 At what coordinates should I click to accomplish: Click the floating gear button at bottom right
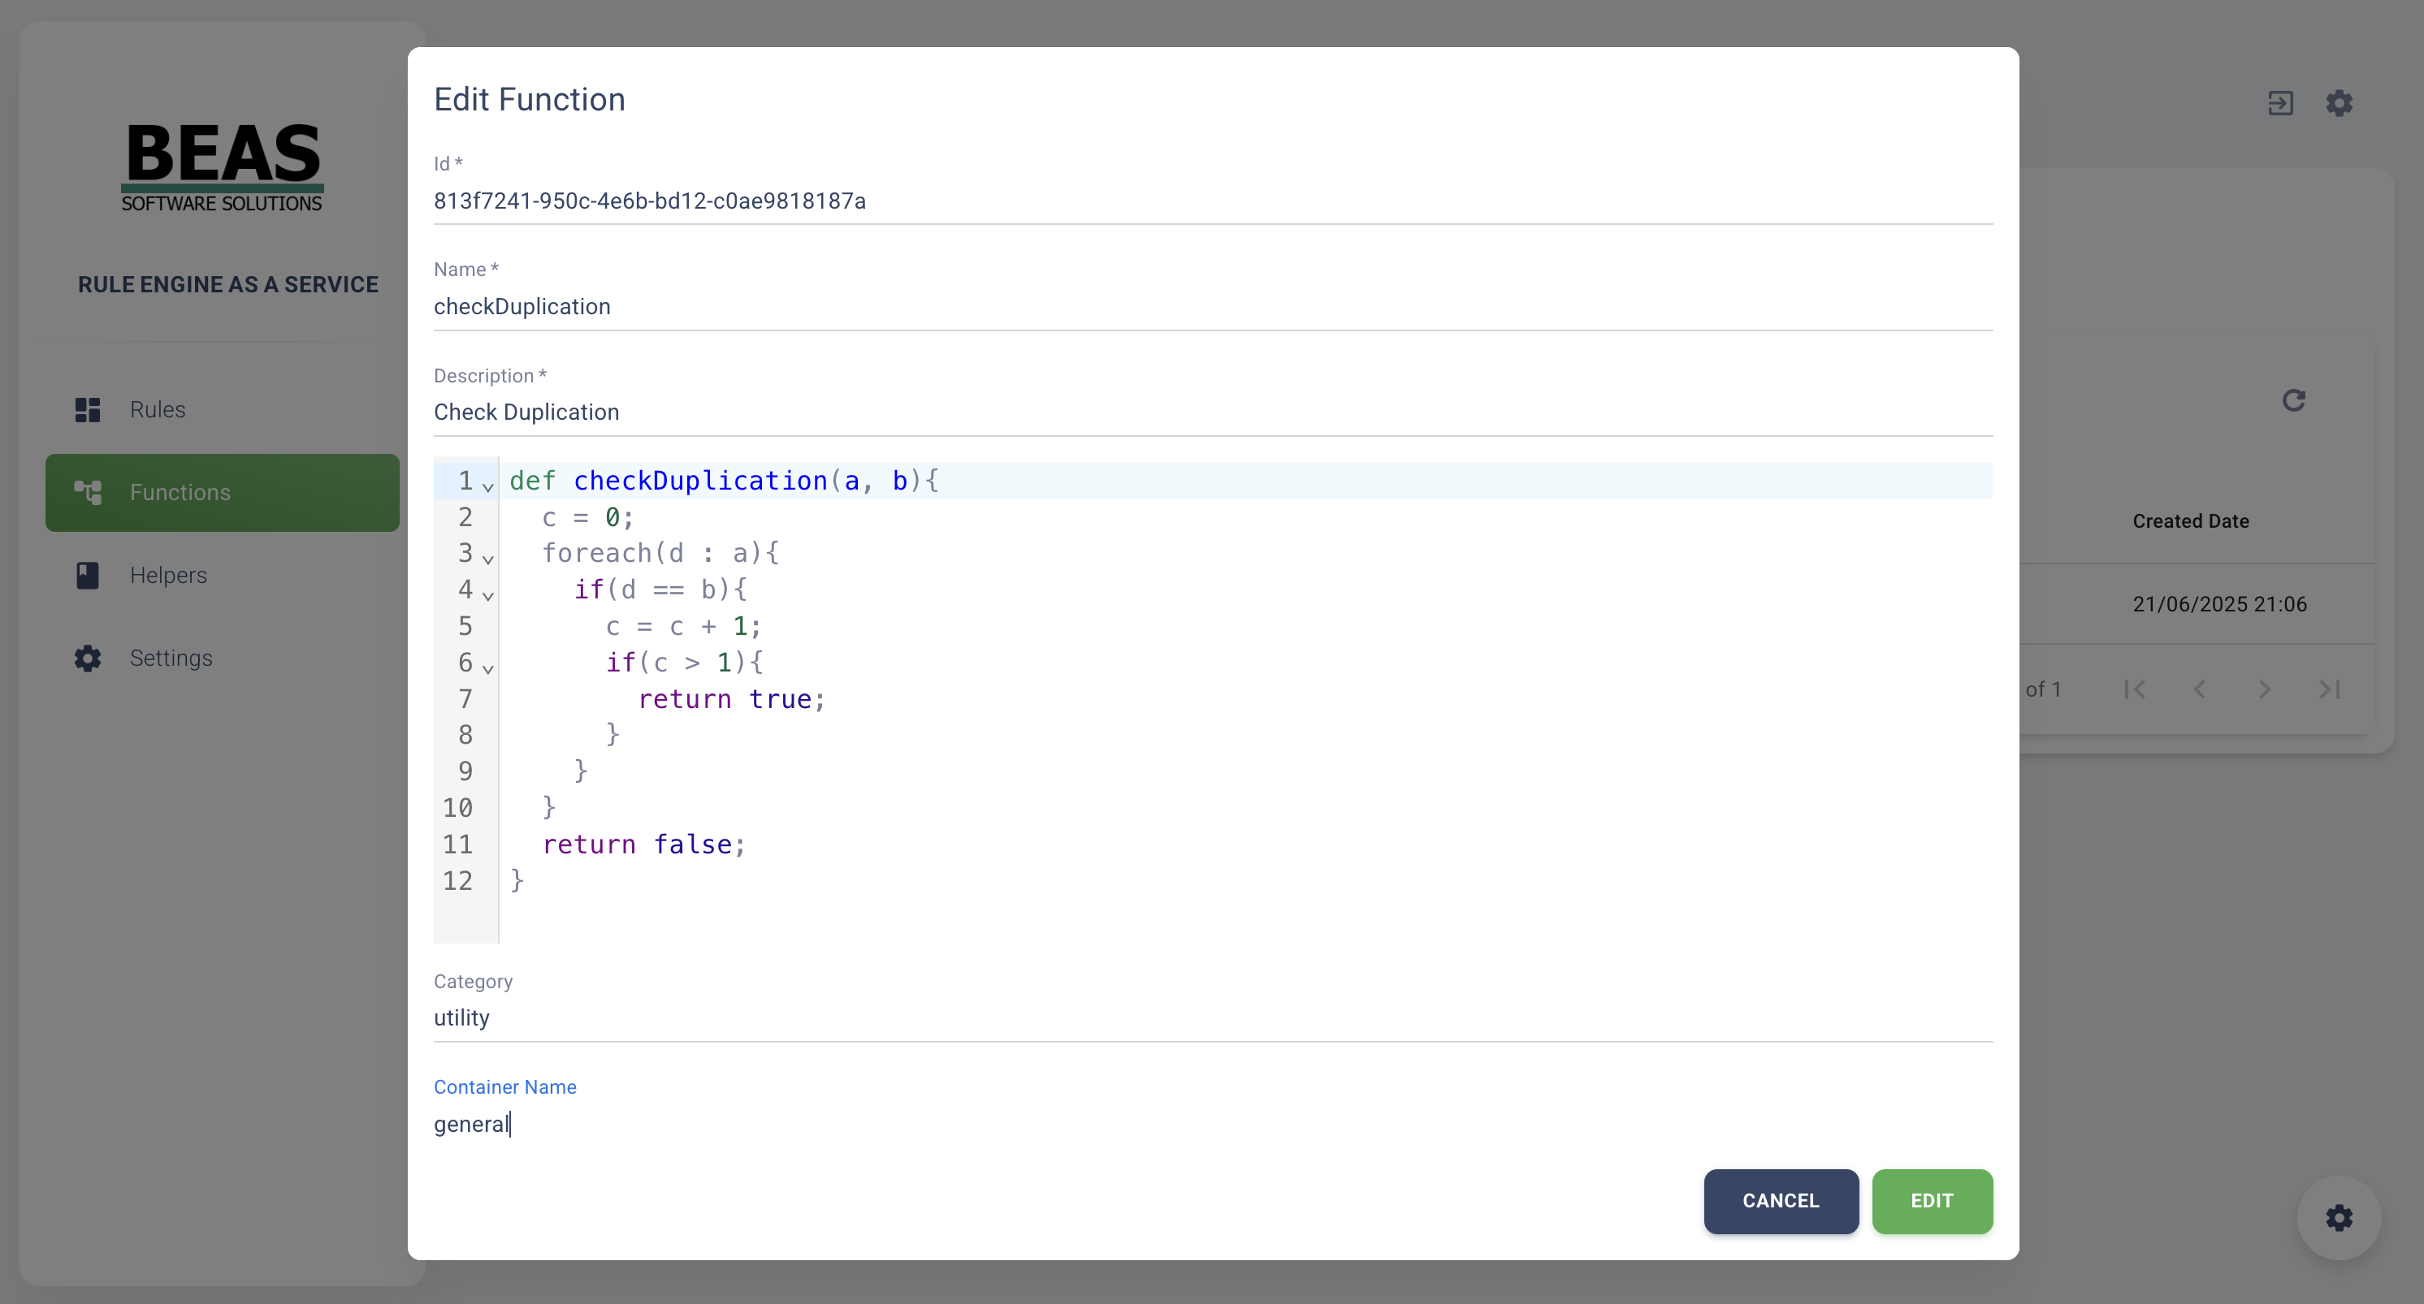point(2340,1217)
